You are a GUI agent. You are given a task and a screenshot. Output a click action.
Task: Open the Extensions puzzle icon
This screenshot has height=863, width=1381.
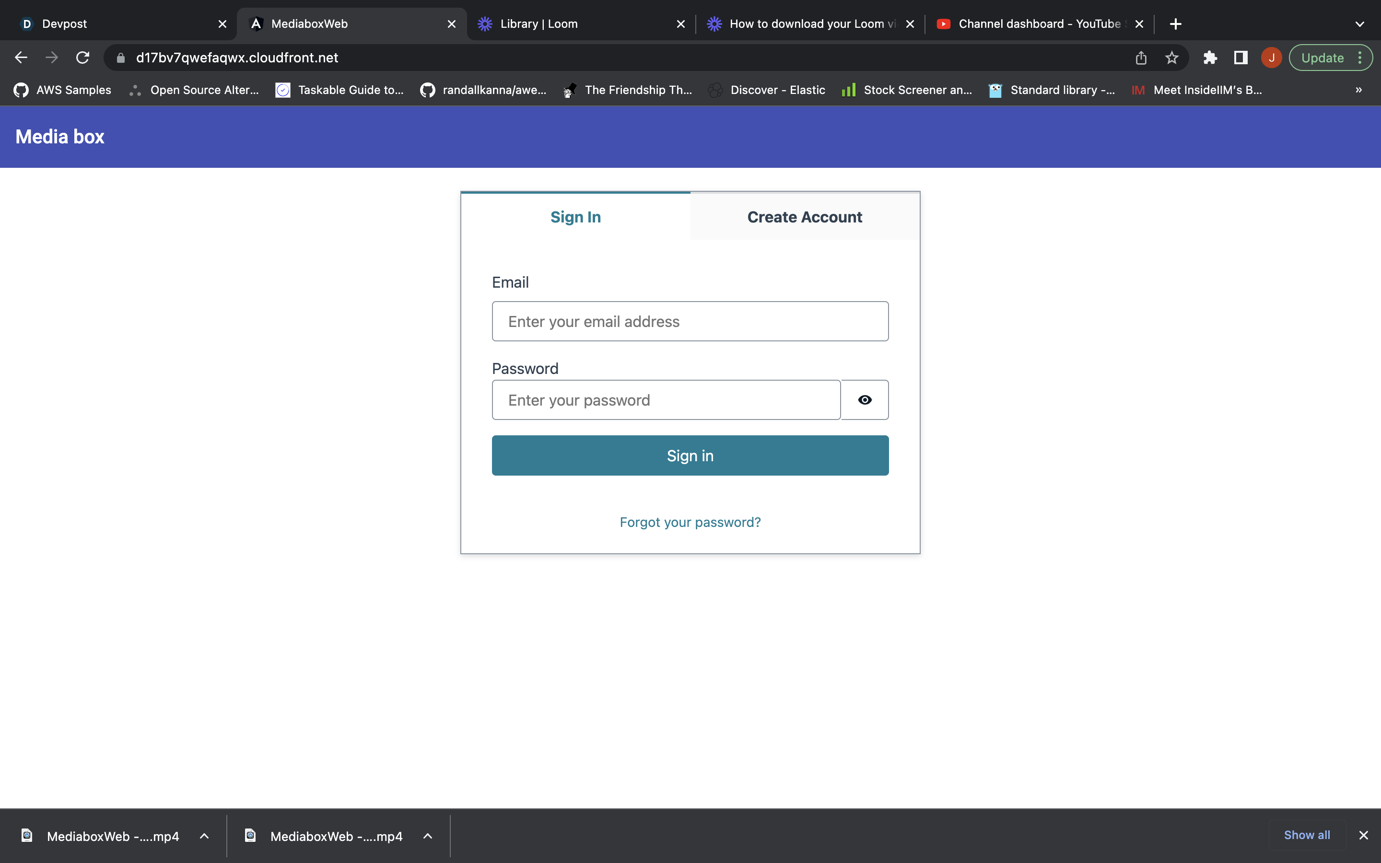[x=1210, y=58]
